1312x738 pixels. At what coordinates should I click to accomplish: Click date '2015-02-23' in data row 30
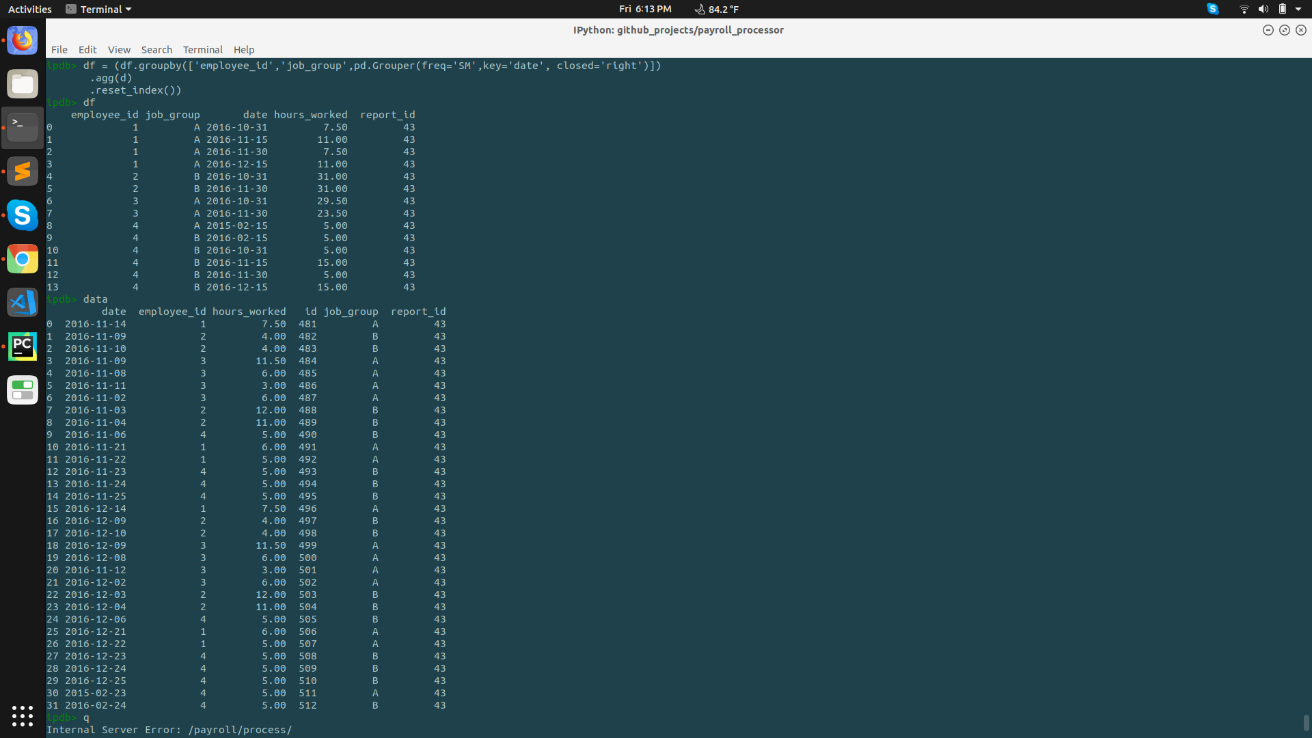tap(96, 693)
